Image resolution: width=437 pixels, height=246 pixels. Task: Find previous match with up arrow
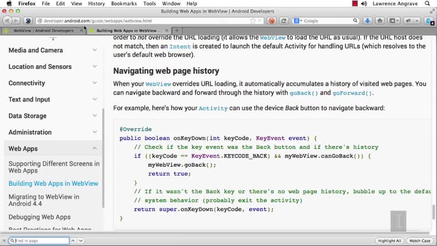pos(73,241)
